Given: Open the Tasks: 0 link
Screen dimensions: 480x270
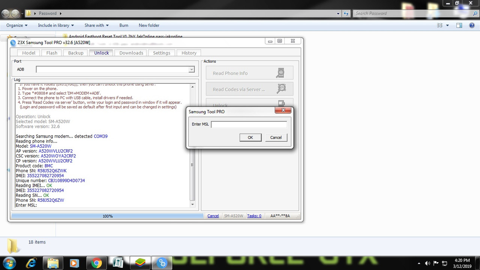Looking at the screenshot, I should click(254, 216).
